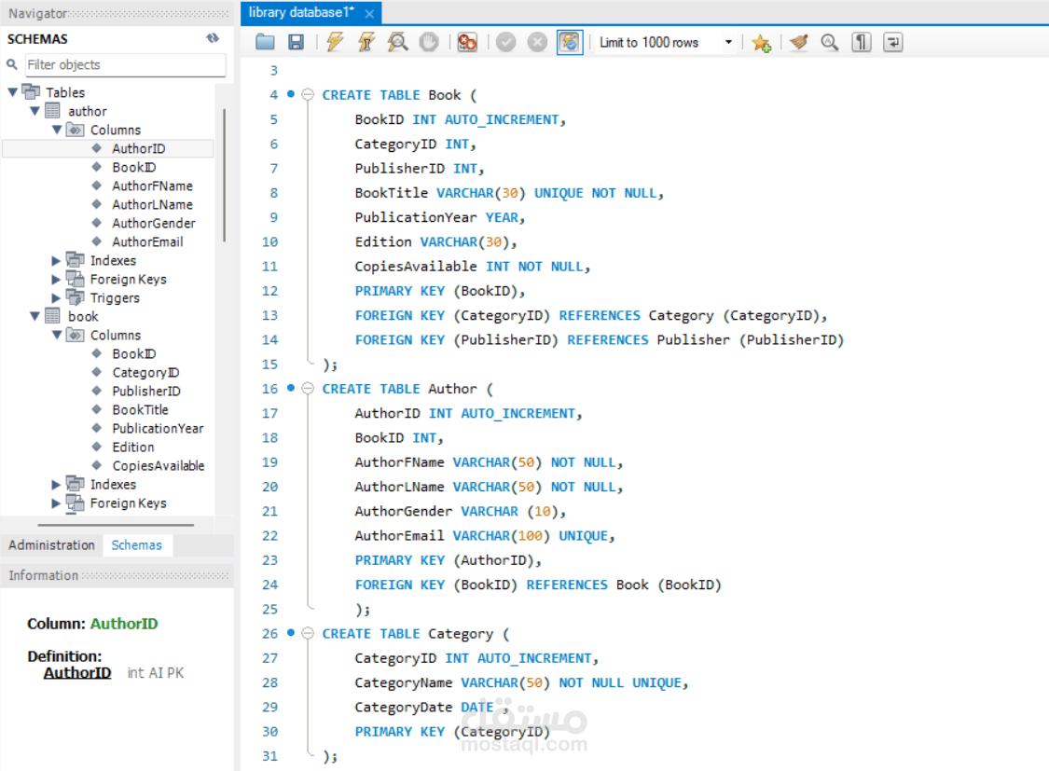Select CopiesAvailable column under book
The height and width of the screenshot is (771, 1049).
pos(159,466)
